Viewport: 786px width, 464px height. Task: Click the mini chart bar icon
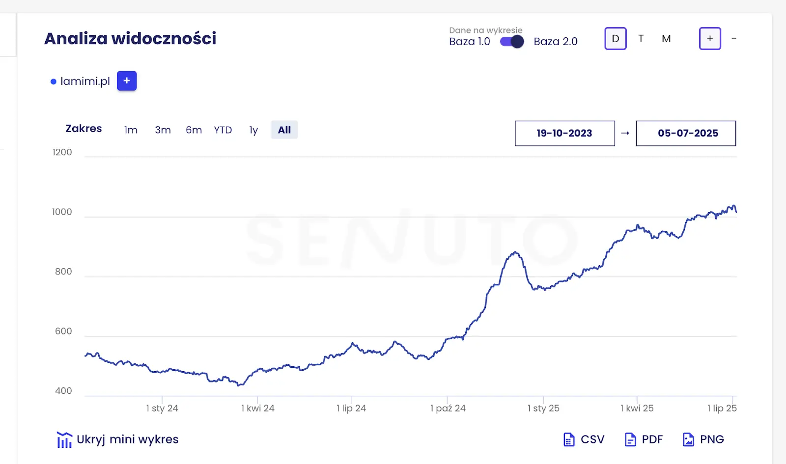tap(64, 440)
